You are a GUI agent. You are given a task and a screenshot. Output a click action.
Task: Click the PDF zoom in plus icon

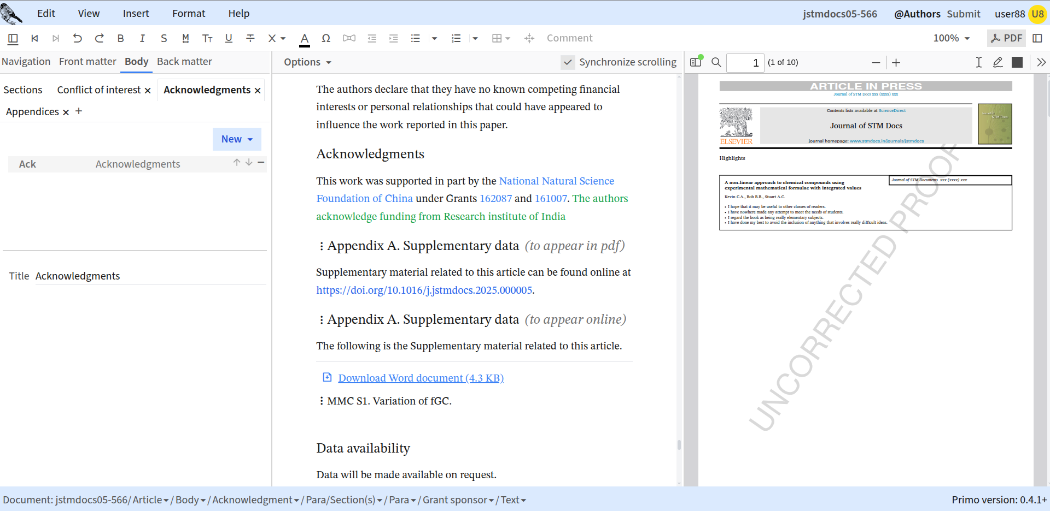tap(896, 63)
